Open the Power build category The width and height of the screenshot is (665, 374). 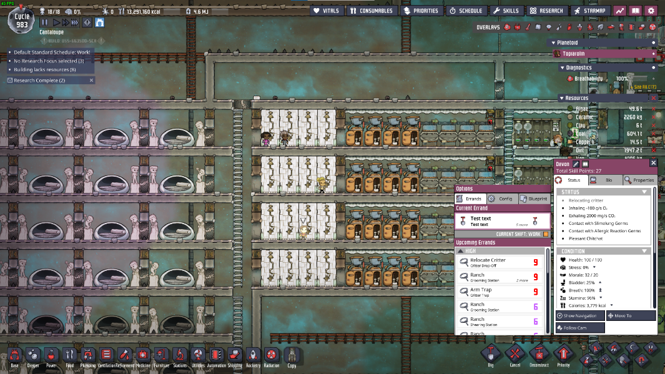[x=51, y=355]
